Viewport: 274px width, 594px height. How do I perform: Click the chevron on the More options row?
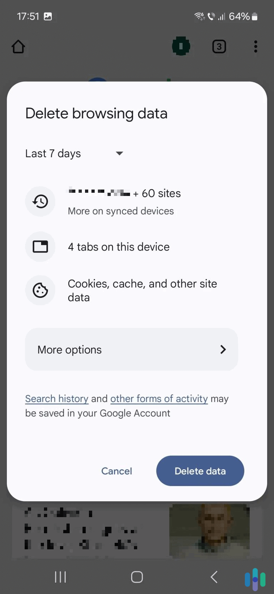(223, 349)
